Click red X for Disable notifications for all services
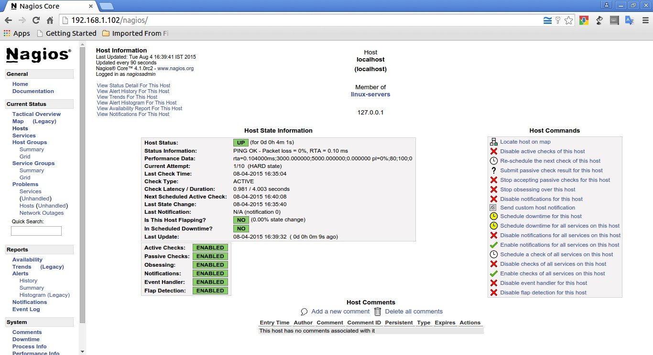Viewport: 653px width, 355px height. pyautogui.click(x=494, y=235)
